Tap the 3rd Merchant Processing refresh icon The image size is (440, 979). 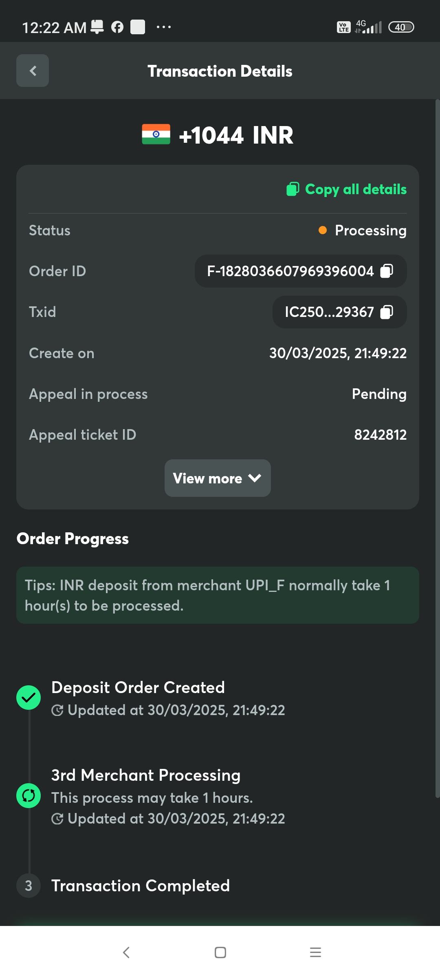point(29,795)
